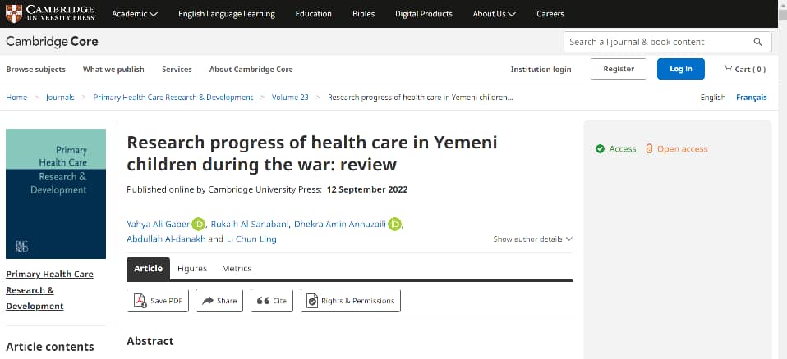Click the search journal content field
This screenshot has height=359, width=787.
[x=657, y=42]
